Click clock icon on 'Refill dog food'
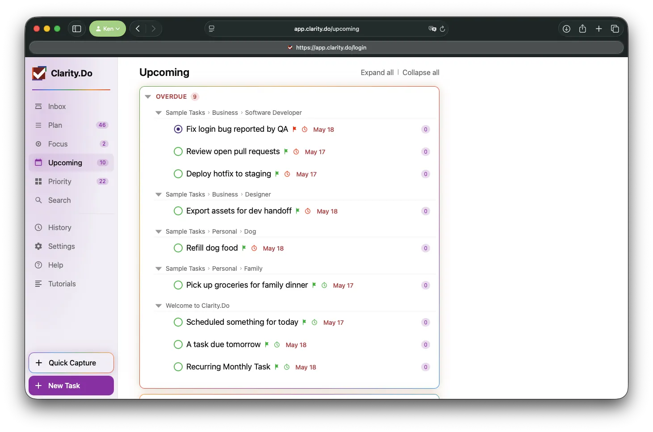Viewport: 653px width, 432px height. coord(254,248)
